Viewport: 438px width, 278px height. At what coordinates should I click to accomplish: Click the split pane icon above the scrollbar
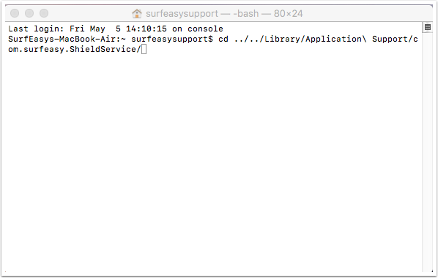[x=428, y=27]
